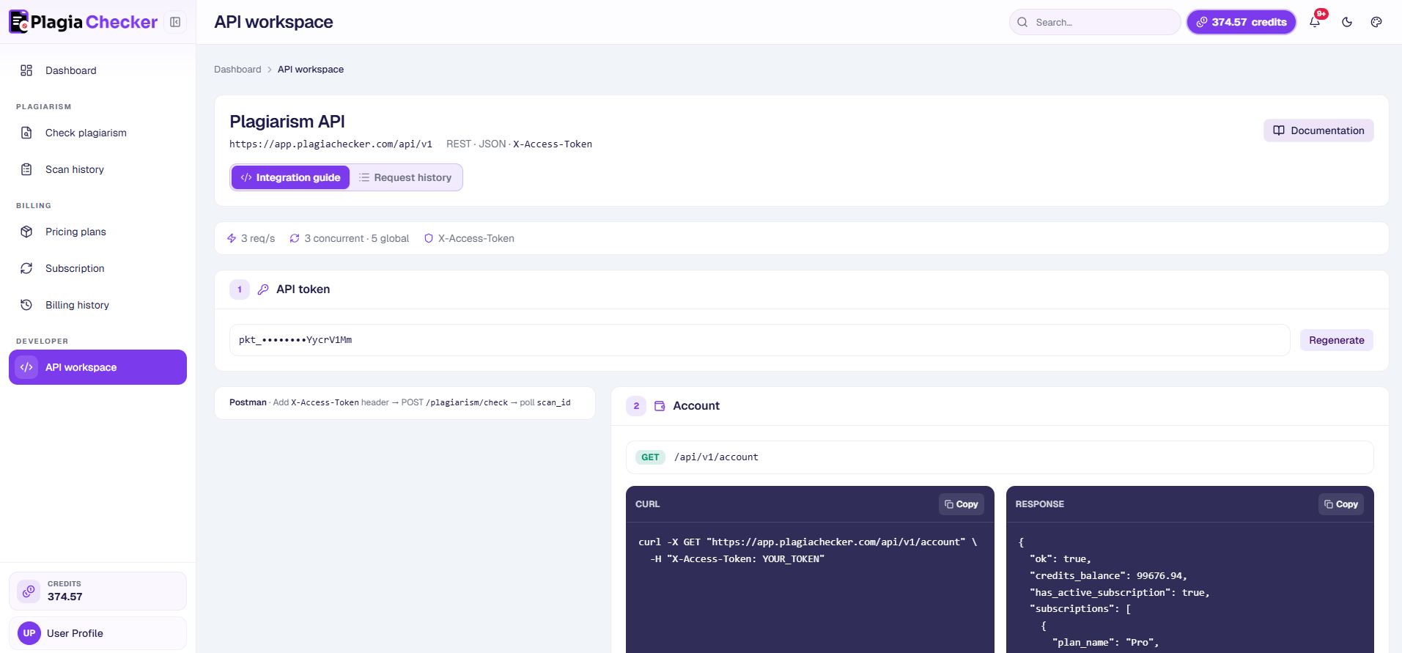Click the Dashboard grid icon

click(26, 70)
